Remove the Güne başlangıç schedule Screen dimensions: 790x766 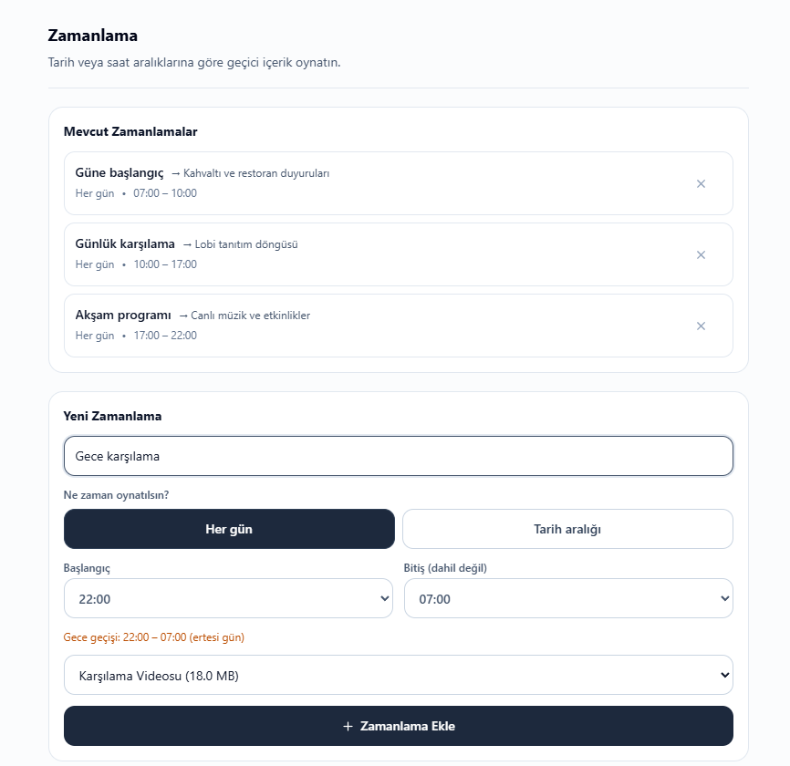(701, 184)
